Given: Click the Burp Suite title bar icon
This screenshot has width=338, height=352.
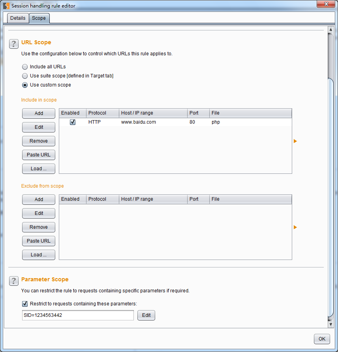Looking at the screenshot, I should click(x=6, y=6).
